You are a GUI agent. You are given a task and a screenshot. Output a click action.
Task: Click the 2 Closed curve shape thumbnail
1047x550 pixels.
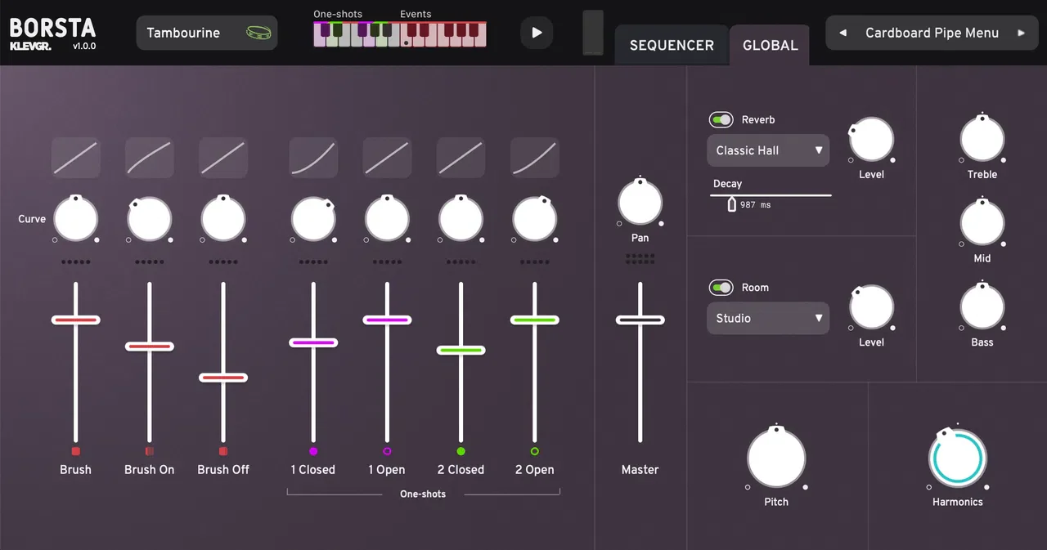(x=461, y=158)
